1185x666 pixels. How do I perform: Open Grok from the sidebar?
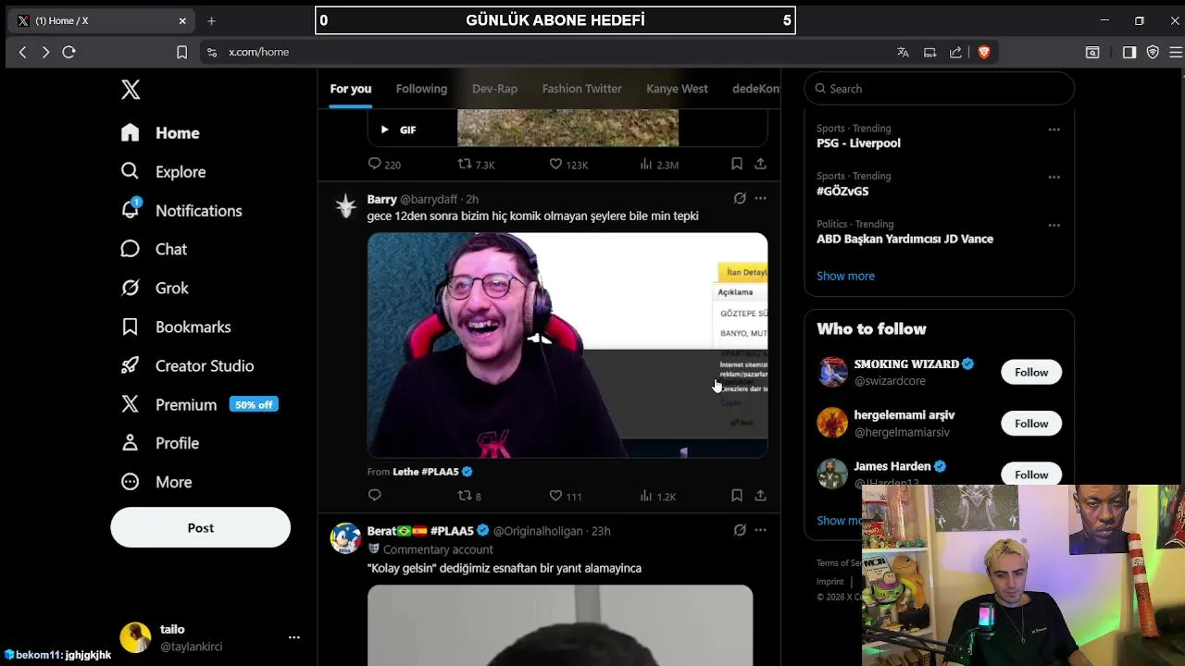pyautogui.click(x=155, y=289)
